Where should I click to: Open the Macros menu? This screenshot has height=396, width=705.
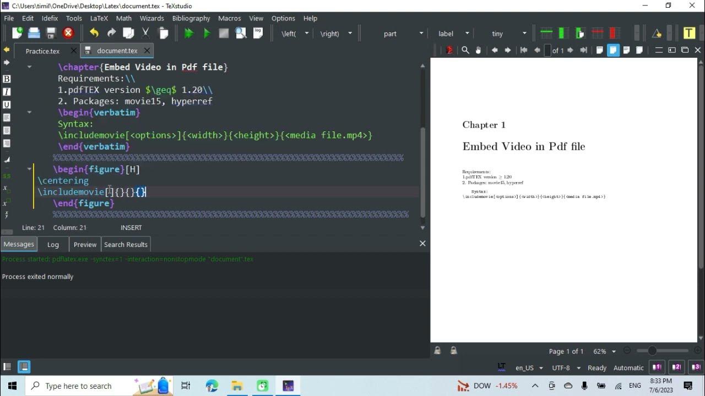(x=229, y=18)
